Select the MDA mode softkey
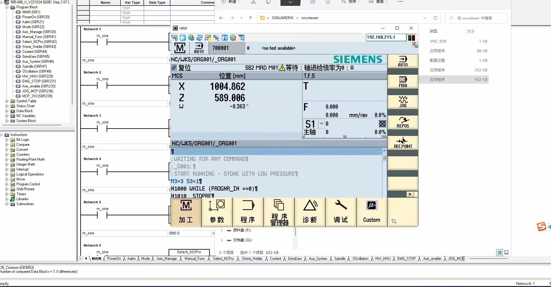 tap(403, 82)
